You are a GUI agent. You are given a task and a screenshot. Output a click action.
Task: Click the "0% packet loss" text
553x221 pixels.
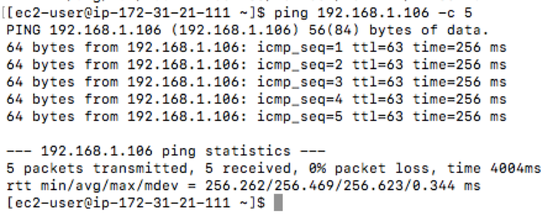pos(366,168)
